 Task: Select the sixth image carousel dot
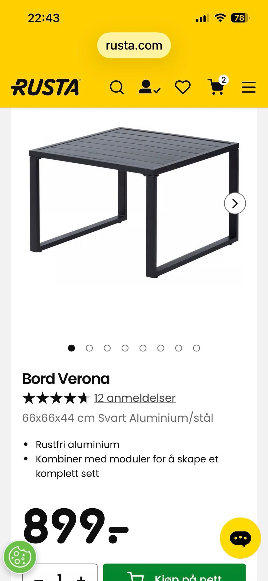(x=161, y=348)
